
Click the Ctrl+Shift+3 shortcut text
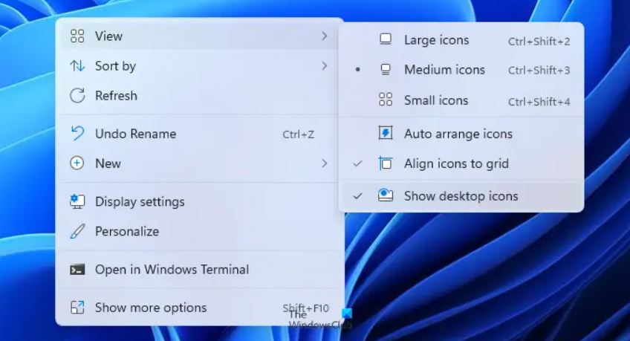(x=539, y=71)
